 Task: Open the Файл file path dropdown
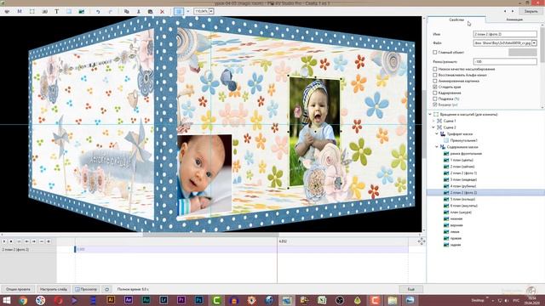[534, 43]
